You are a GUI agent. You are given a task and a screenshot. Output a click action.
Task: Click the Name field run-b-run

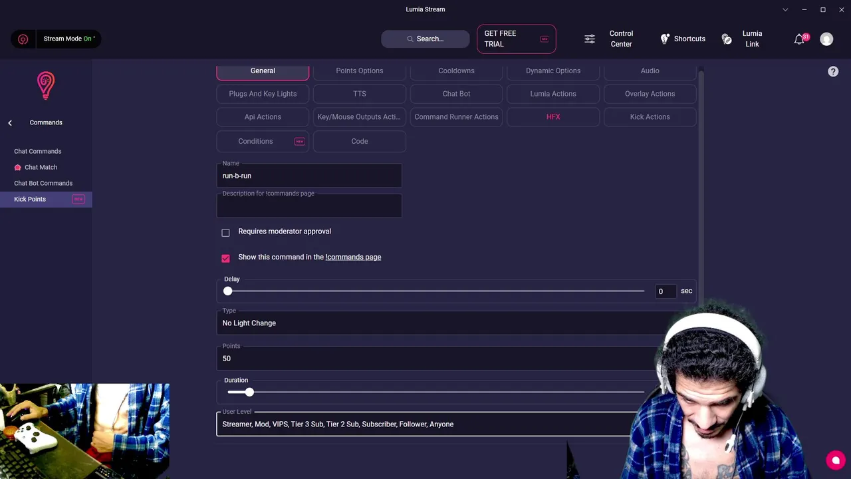[x=309, y=176]
